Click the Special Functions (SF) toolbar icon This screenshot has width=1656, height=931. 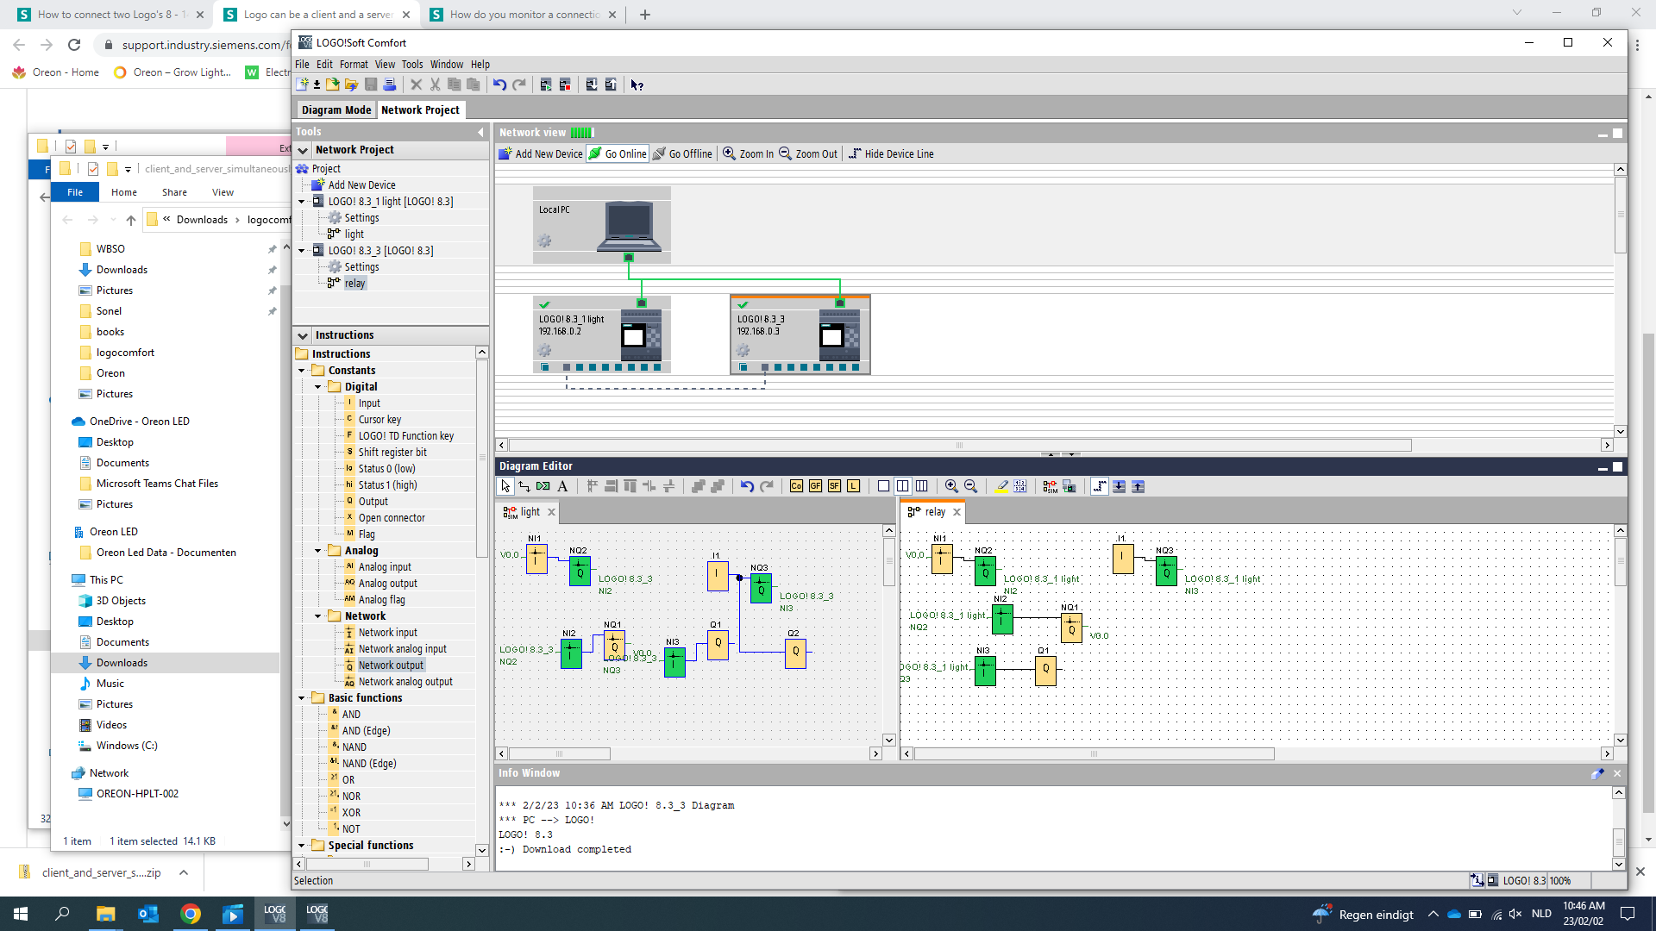(834, 486)
